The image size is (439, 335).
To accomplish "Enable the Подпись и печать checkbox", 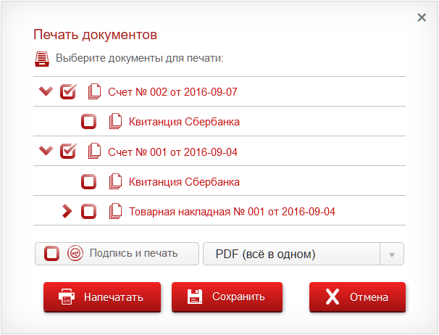I will pyautogui.click(x=51, y=253).
